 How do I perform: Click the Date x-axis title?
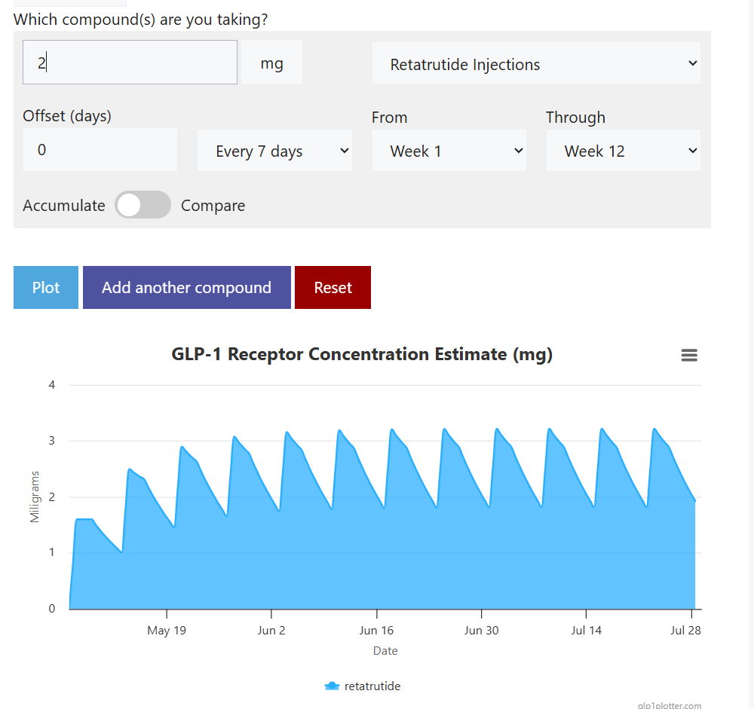(x=385, y=651)
